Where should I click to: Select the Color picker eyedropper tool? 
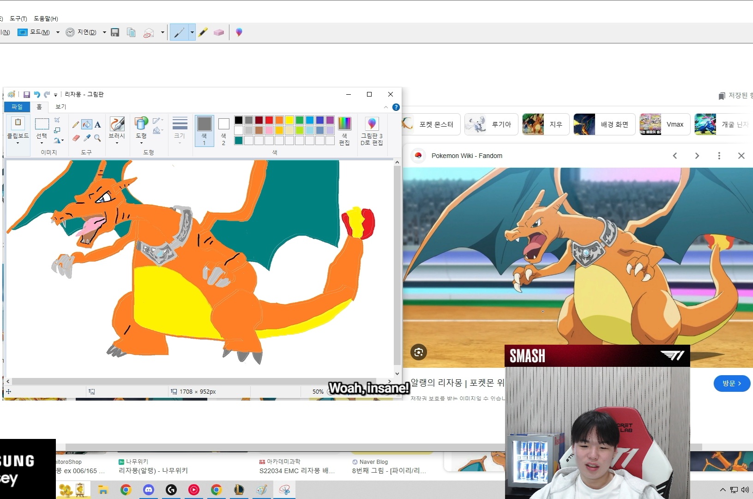coord(87,138)
